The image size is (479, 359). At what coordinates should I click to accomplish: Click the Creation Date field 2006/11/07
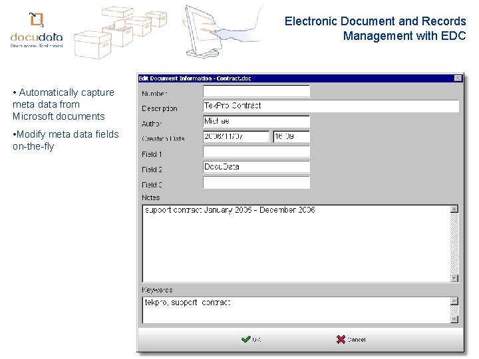(236, 136)
